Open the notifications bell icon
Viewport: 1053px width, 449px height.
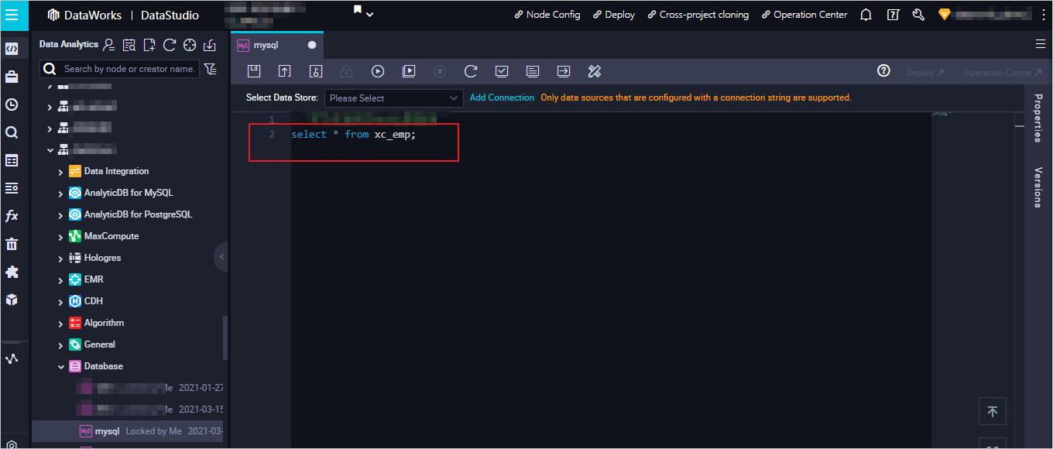[866, 15]
